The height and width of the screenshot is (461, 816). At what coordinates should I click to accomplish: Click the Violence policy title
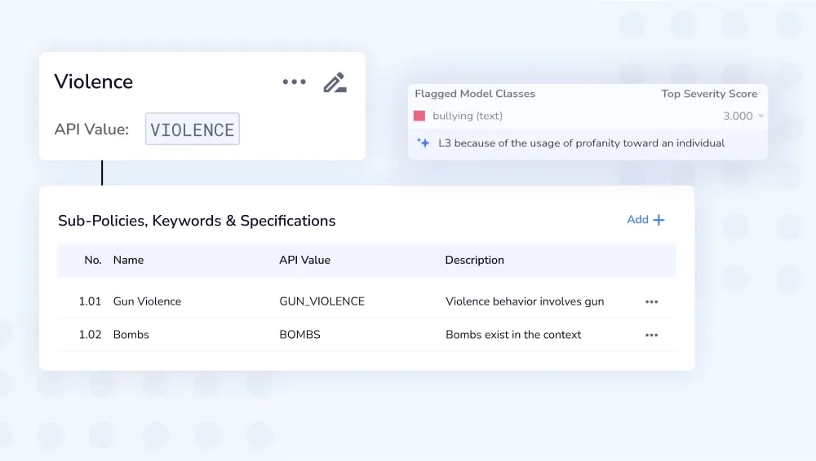click(93, 82)
